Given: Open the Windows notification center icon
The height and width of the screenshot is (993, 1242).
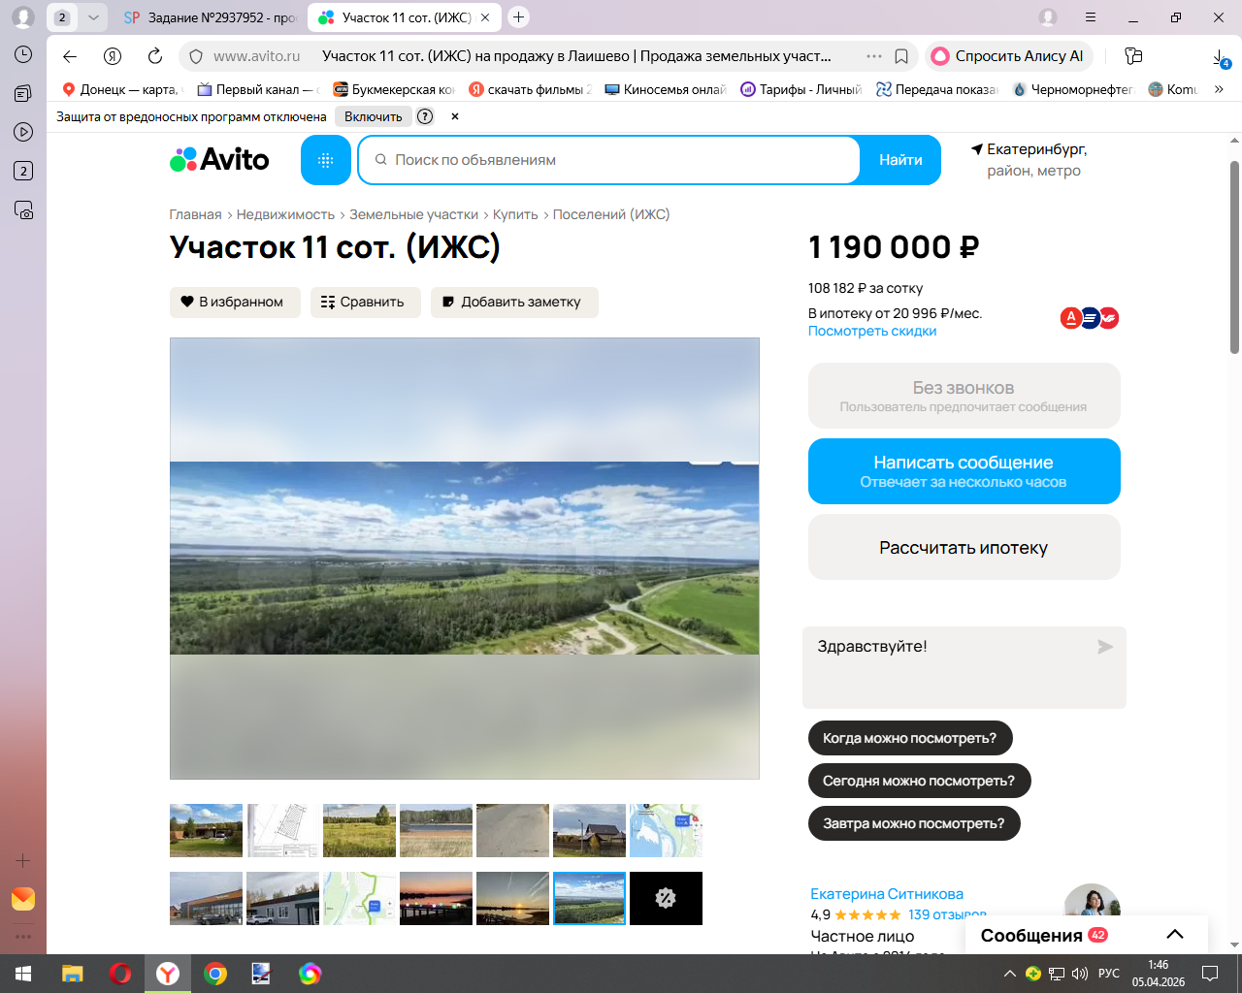Looking at the screenshot, I should coord(1210,974).
